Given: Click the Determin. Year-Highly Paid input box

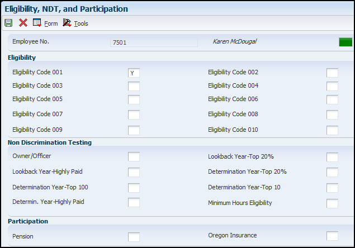Looking at the screenshot, I should click(x=134, y=202).
